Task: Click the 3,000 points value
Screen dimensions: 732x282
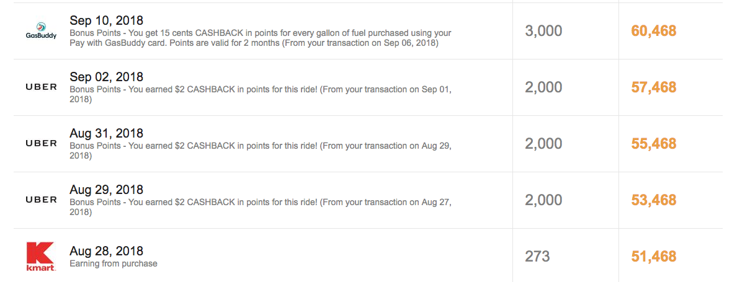Action: [543, 31]
